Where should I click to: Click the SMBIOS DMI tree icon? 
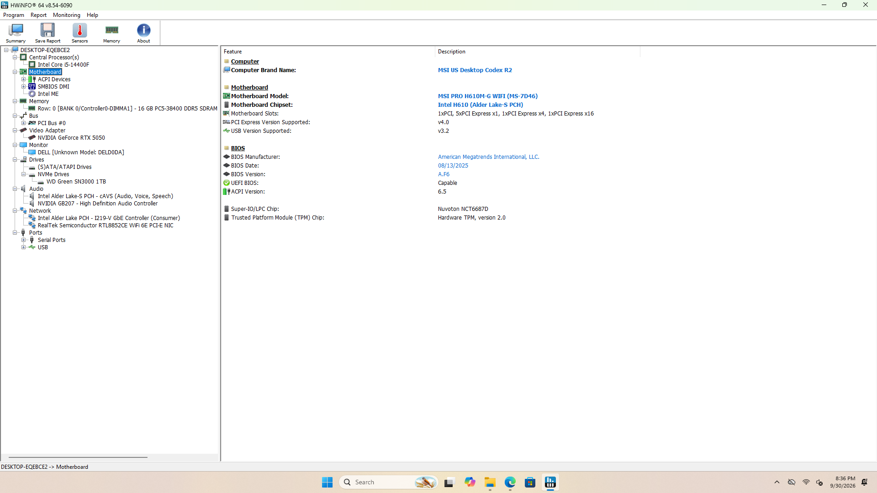tap(32, 87)
